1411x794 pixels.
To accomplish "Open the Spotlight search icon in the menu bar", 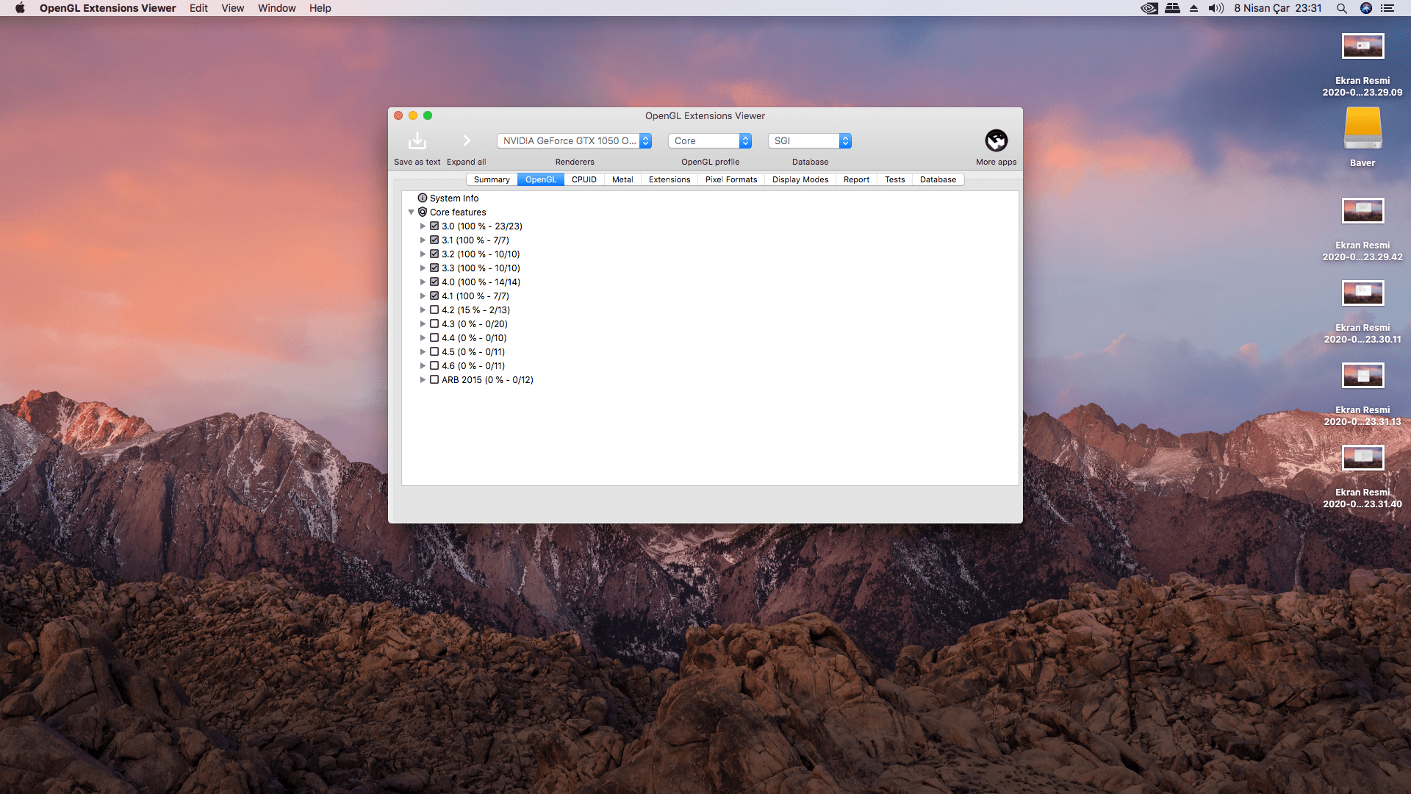I will (x=1341, y=8).
